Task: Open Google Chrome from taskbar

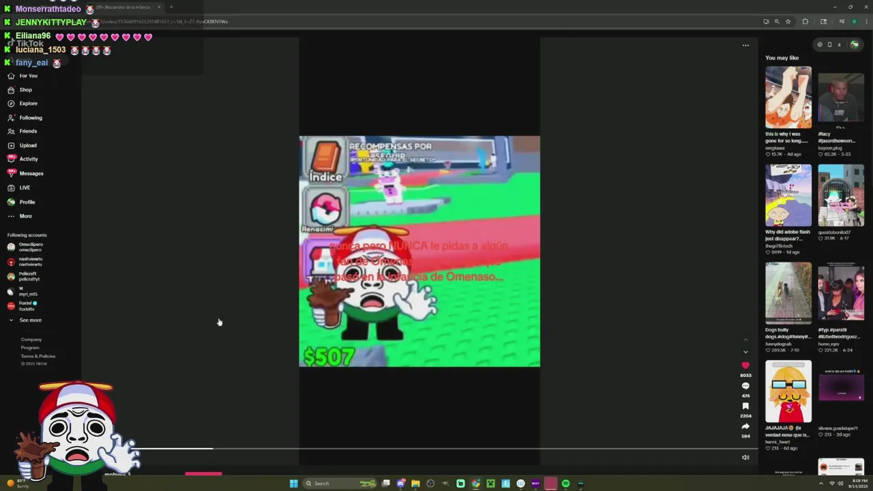Action: tap(475, 483)
